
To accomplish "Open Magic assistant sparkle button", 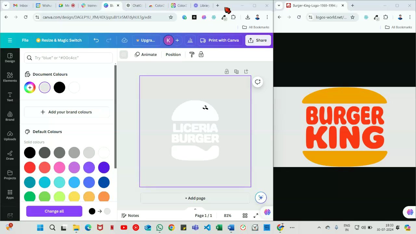I will 261,198.
